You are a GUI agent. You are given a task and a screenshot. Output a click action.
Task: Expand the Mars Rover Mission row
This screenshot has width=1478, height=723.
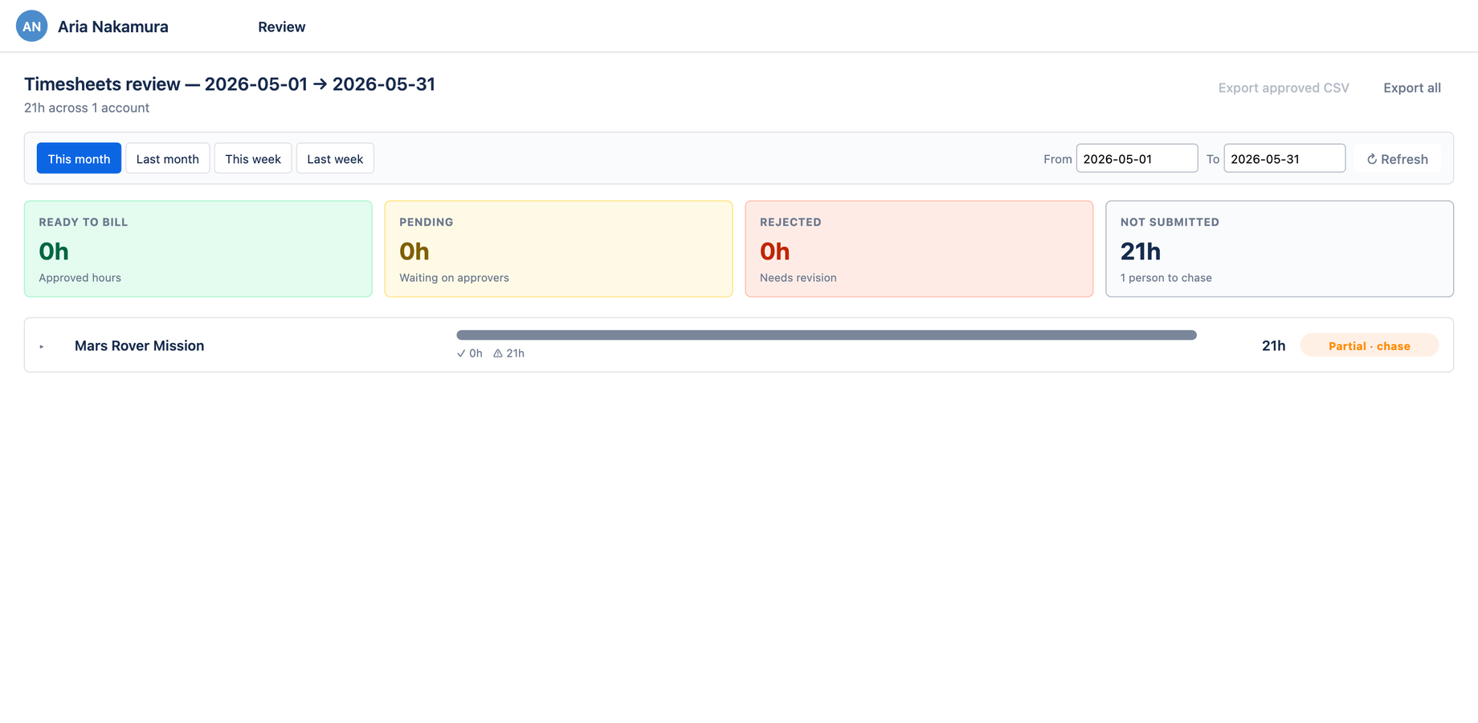[42, 346]
